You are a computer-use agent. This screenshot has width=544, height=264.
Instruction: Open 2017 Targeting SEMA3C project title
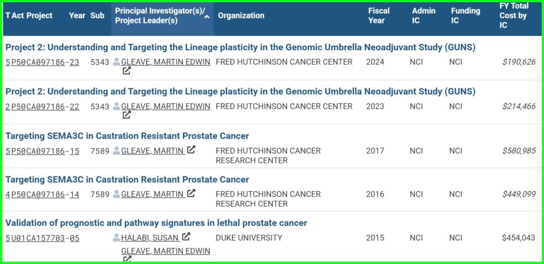point(127,136)
